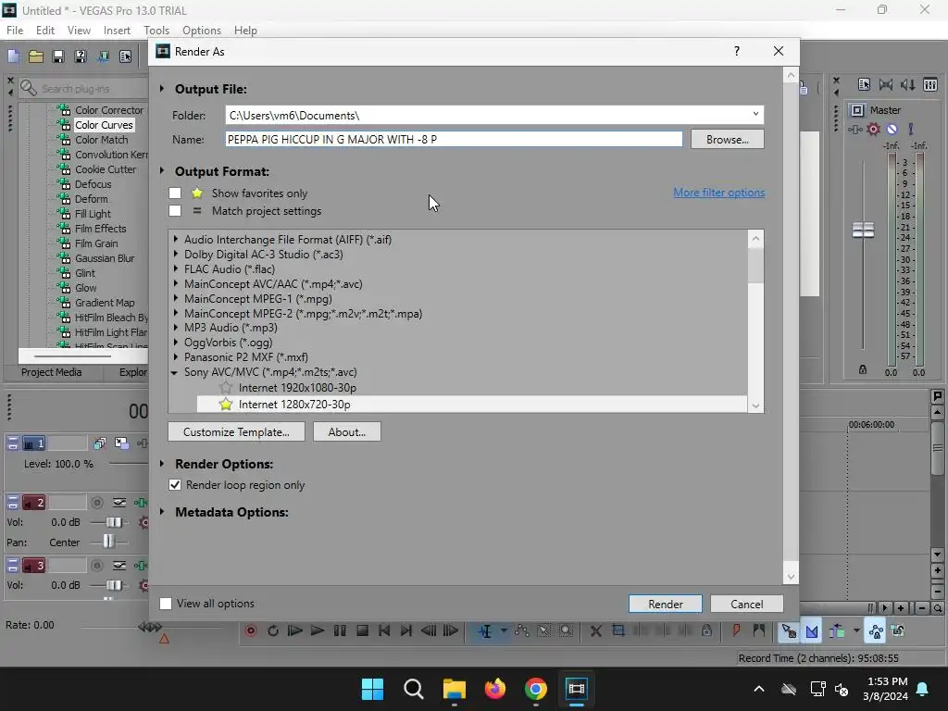Collapse the Output Format section arrow

[x=162, y=171]
